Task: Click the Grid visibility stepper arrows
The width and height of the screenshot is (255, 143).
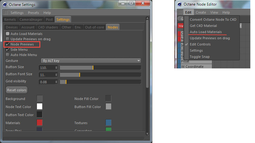Action: [x=56, y=82]
